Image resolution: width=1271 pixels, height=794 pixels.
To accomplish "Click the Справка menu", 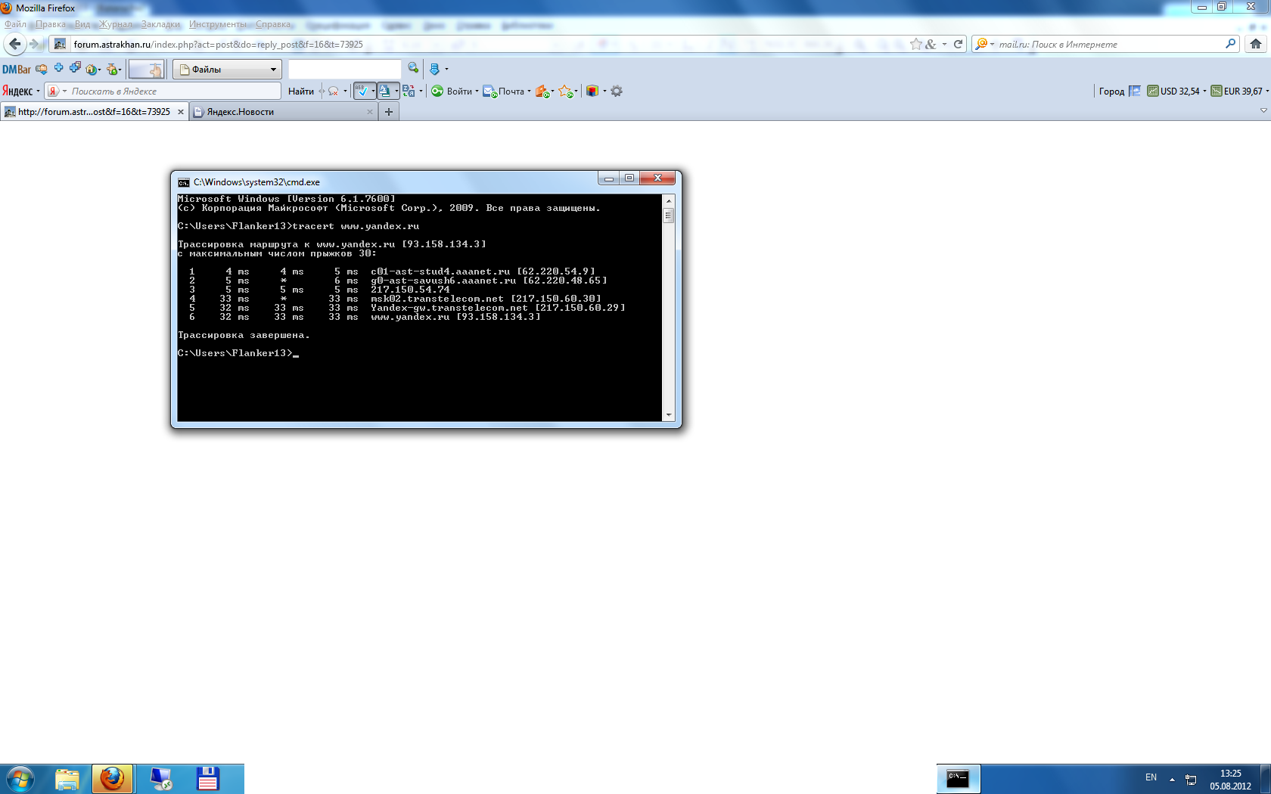I will tap(273, 24).
